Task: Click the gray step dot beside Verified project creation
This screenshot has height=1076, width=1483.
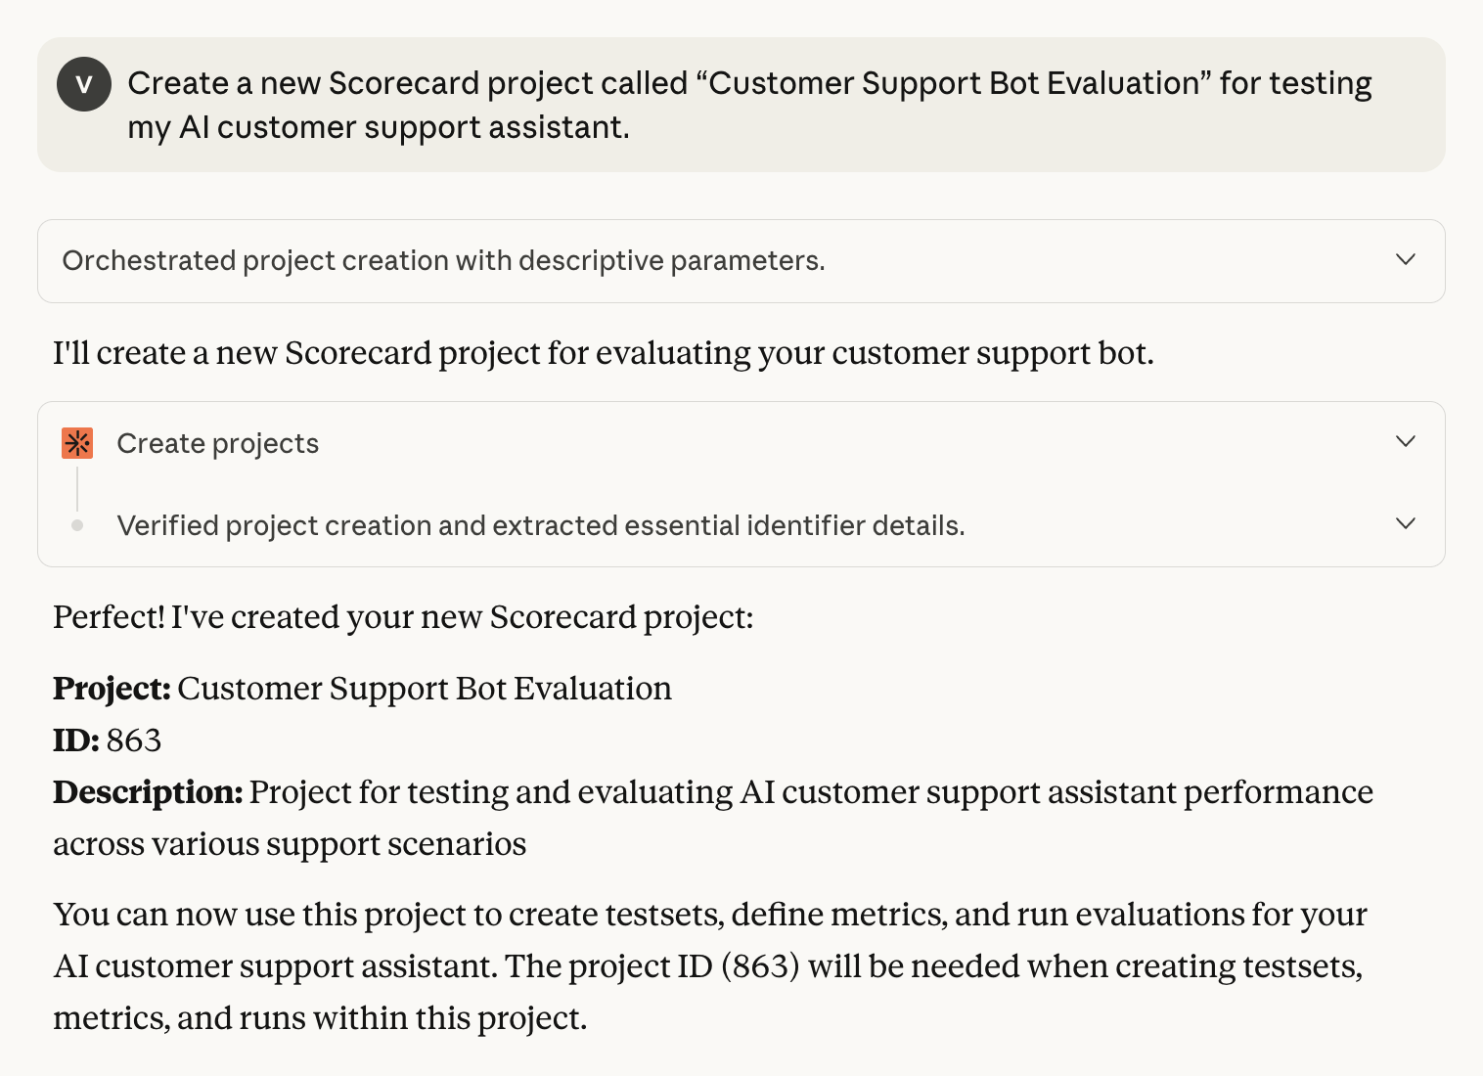Action: pyautogui.click(x=77, y=525)
